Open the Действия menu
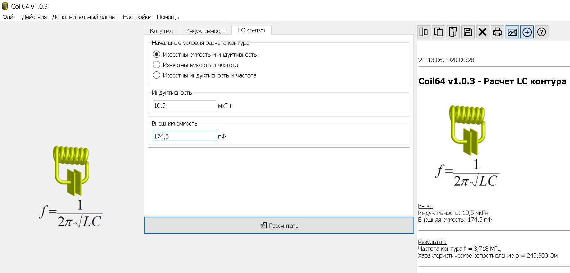 tap(34, 17)
